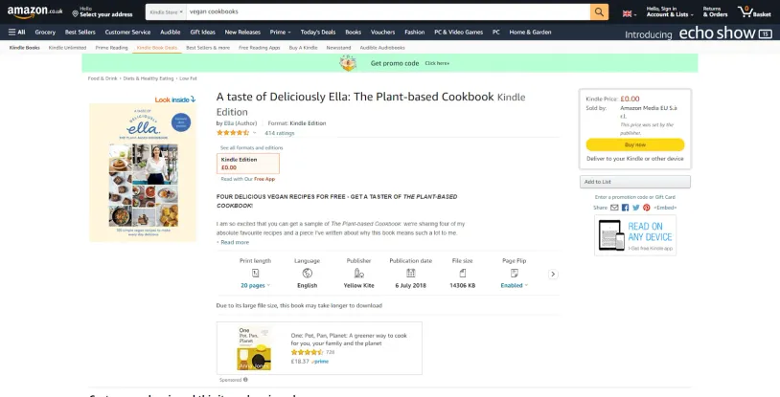Screen dimensions: 780x397
Task: Expand the 20 pages print length dropdown
Action: click(255, 285)
